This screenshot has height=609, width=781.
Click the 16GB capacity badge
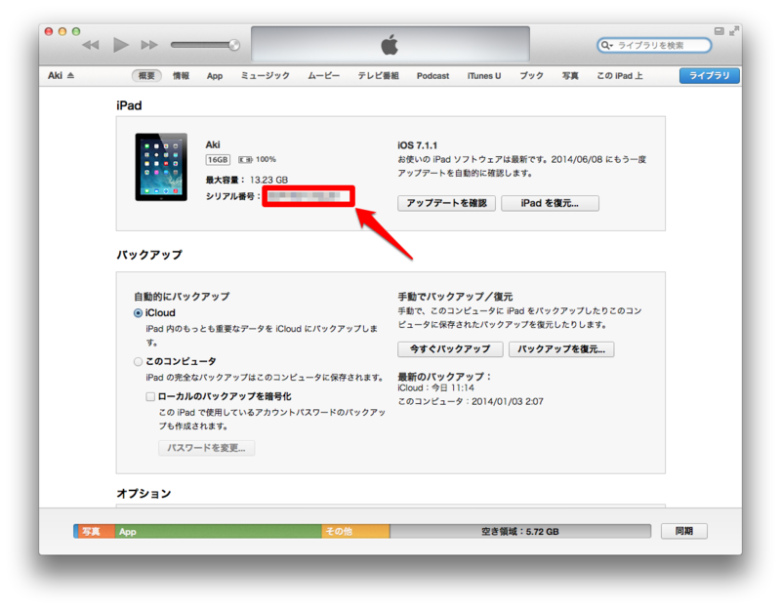point(218,160)
